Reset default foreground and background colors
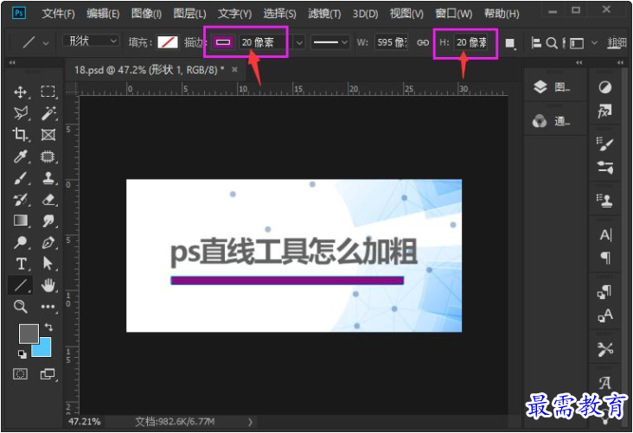Viewport: 633px width, 433px height. pyautogui.click(x=22, y=354)
